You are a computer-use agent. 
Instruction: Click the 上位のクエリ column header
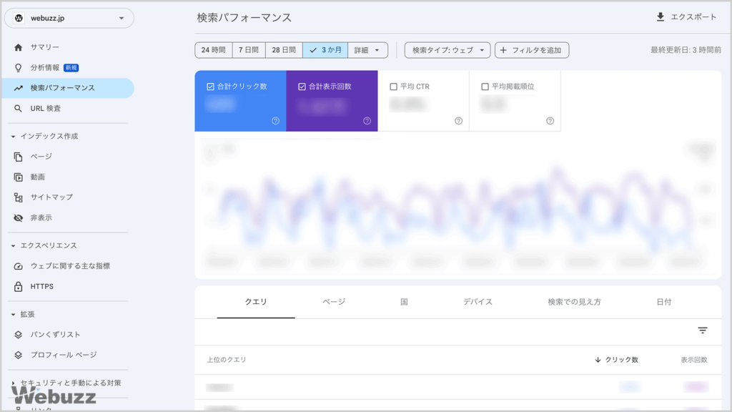pos(227,360)
